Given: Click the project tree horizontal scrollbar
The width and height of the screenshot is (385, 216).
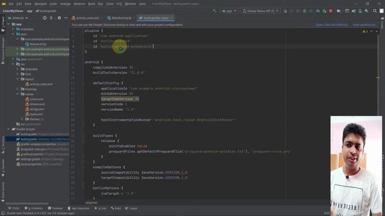Looking at the screenshot, I should pos(27,203).
